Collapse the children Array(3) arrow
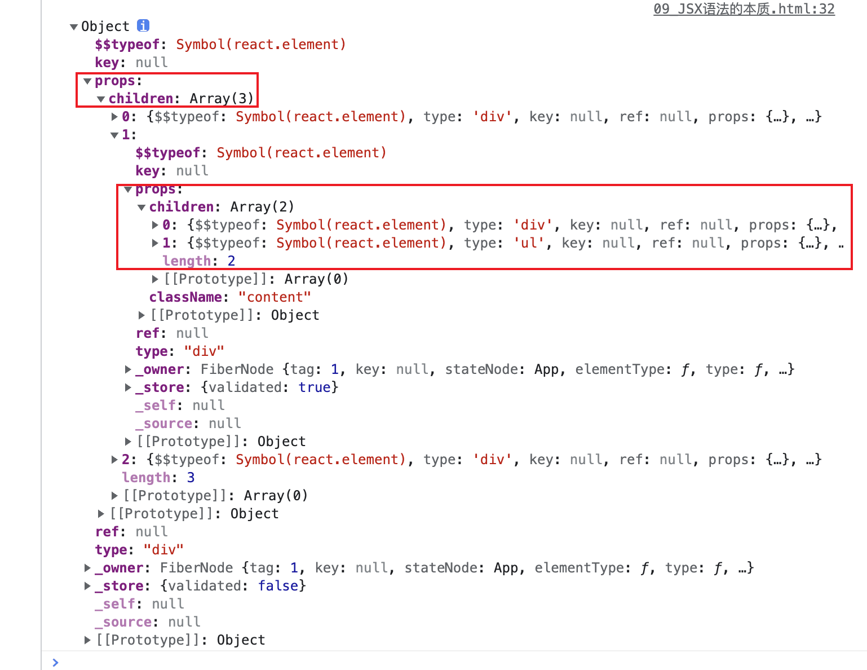Image resolution: width=867 pixels, height=670 pixels. pos(101,99)
